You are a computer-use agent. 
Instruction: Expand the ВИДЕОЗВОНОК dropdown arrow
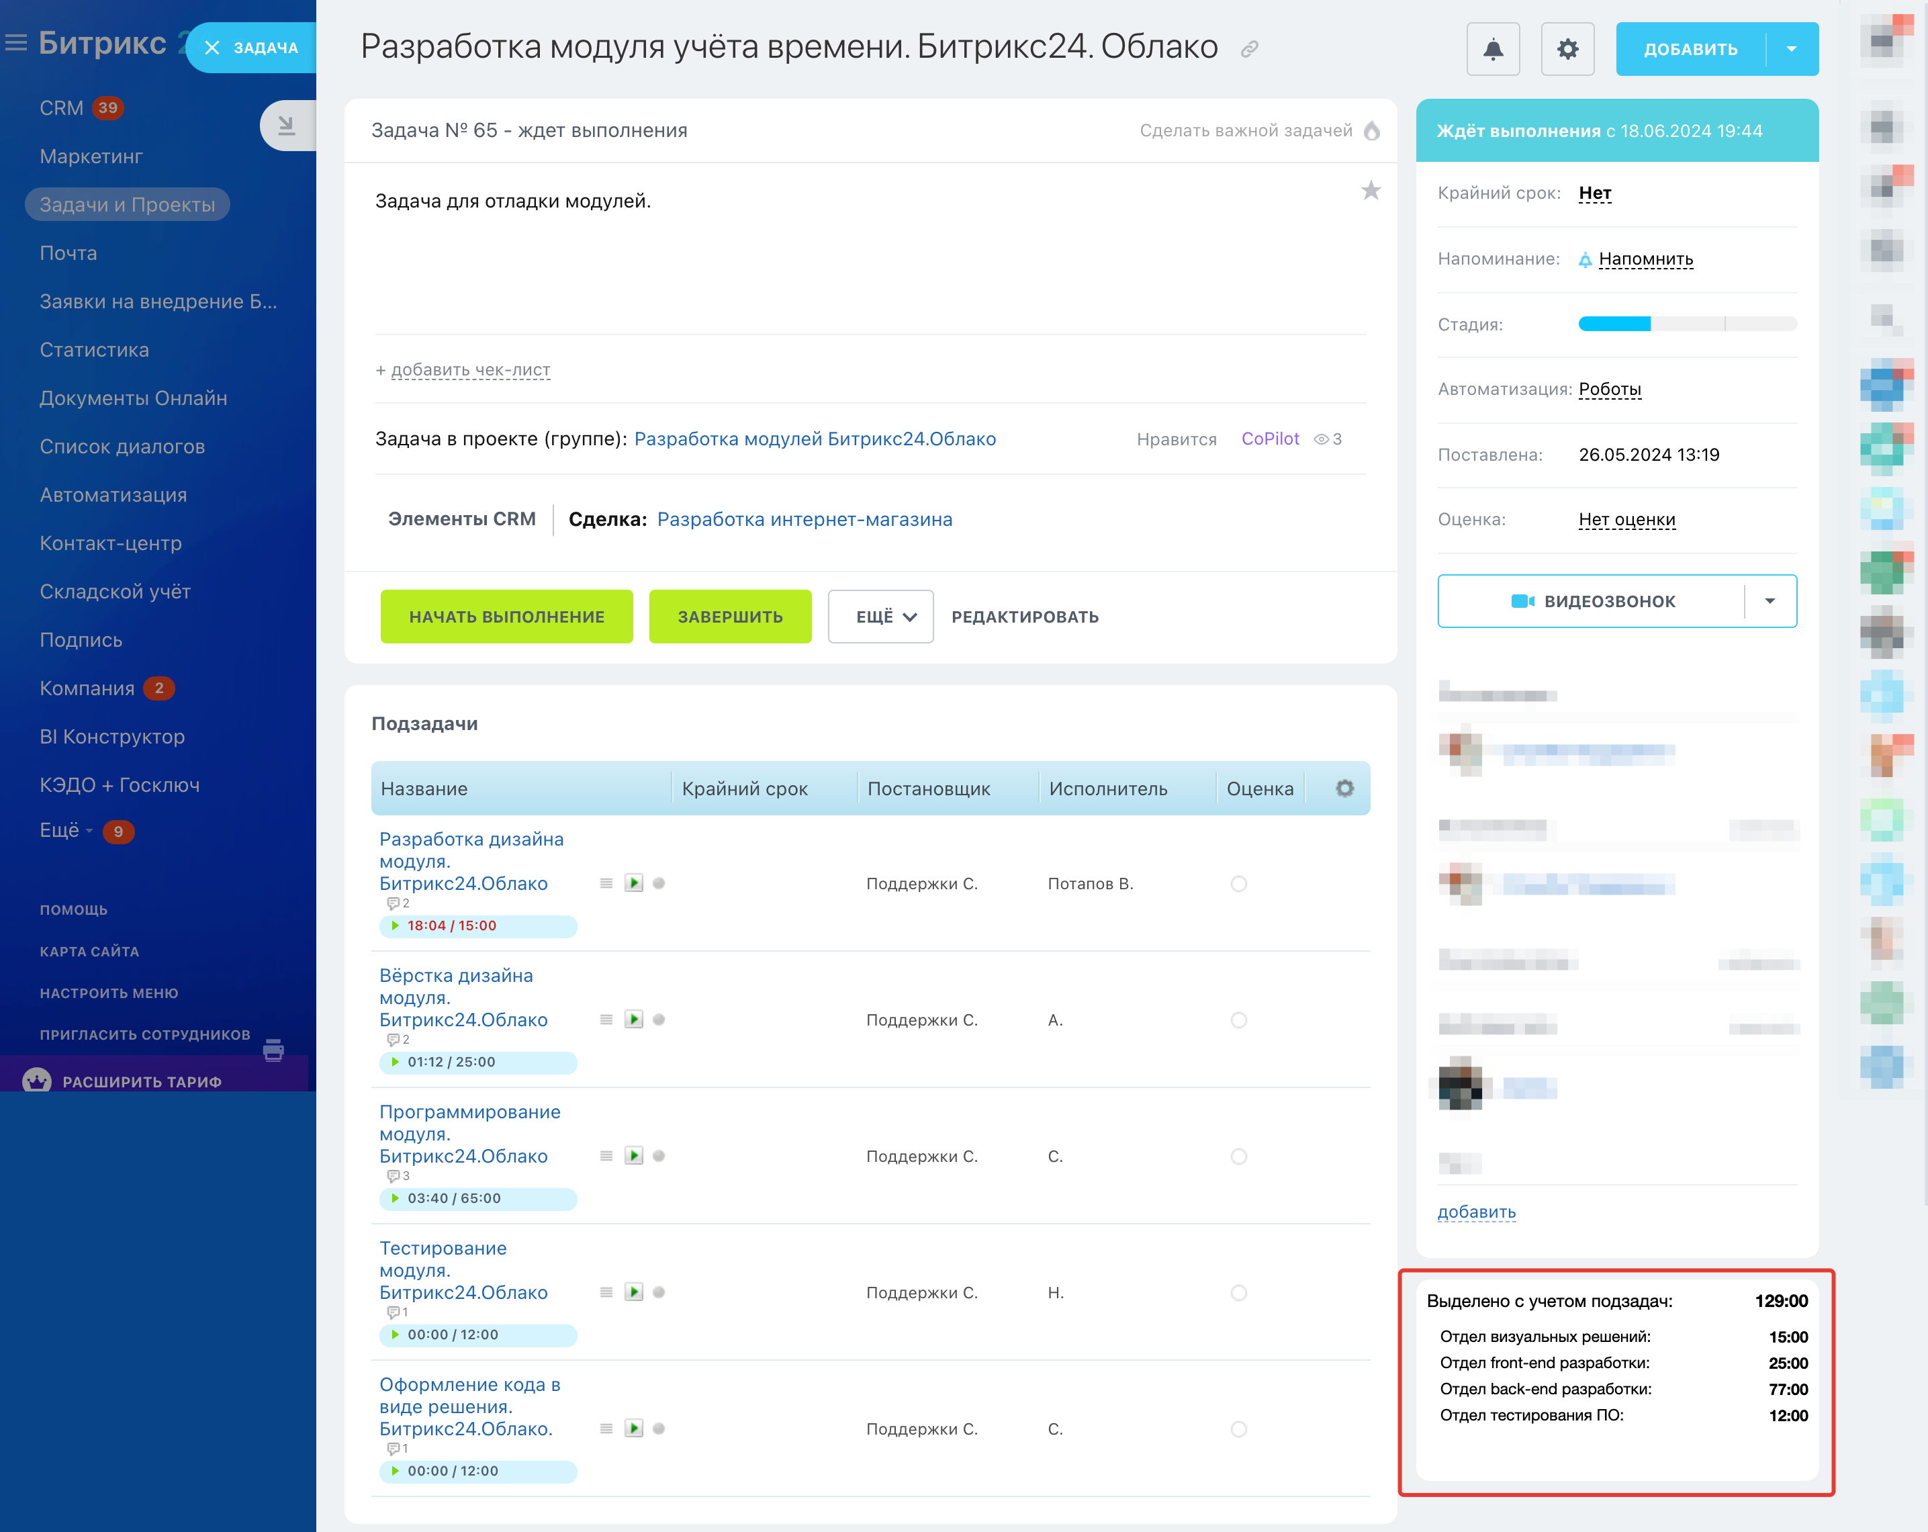coord(1770,601)
